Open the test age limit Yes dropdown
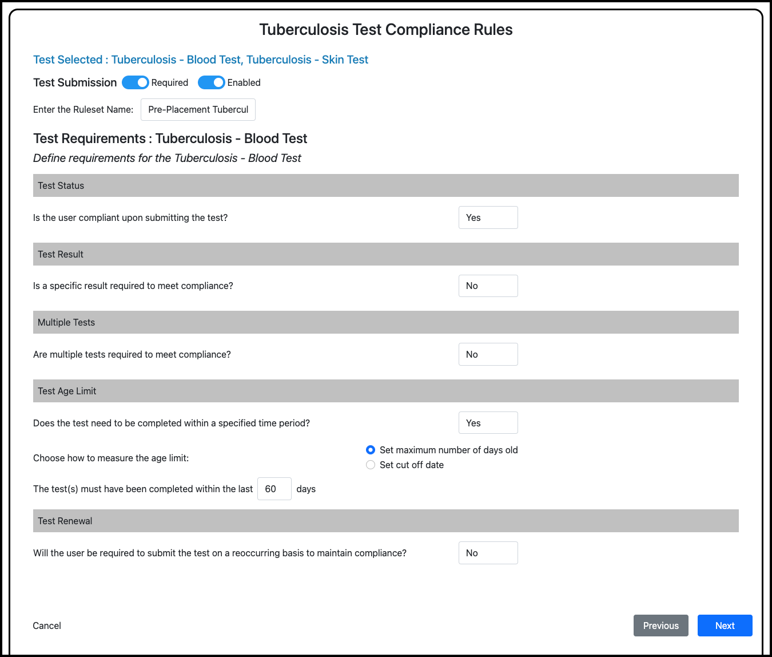772x657 pixels. pos(488,423)
